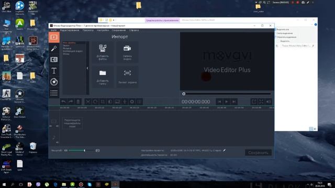Click the player volume speaker icon
The height and width of the screenshot is (188, 335).
coord(269,102)
